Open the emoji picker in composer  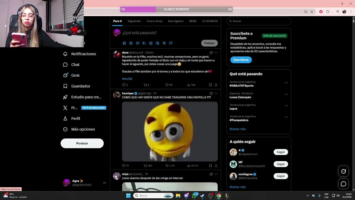click(151, 43)
